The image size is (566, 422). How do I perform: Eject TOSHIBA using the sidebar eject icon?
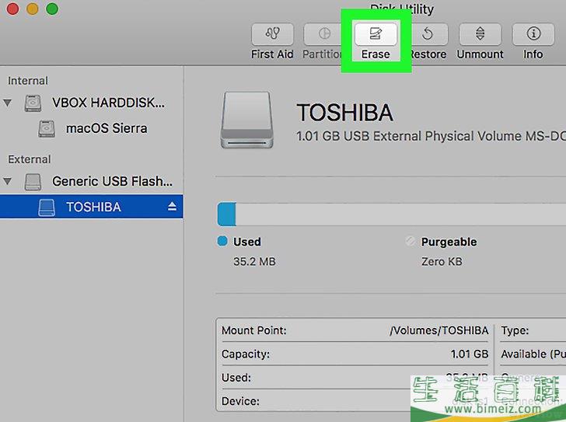(x=172, y=206)
